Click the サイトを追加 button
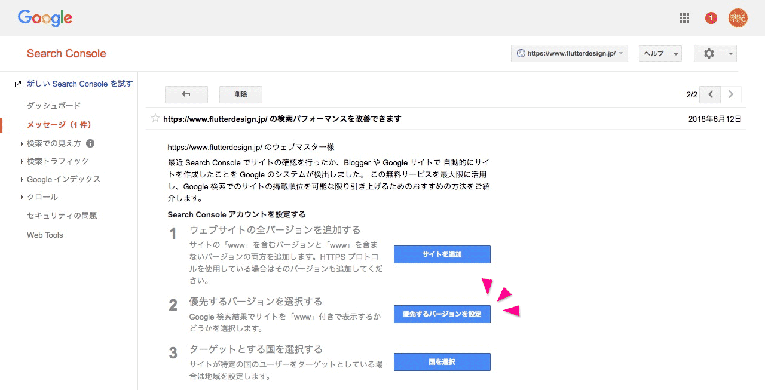The height and width of the screenshot is (390, 765). 442,254
